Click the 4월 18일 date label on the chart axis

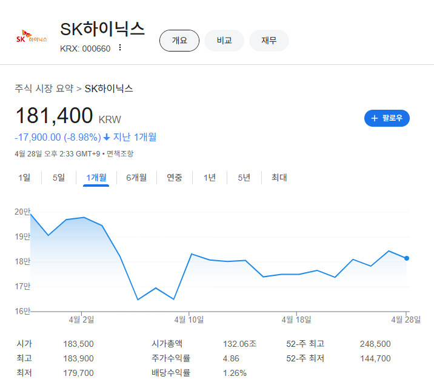click(x=296, y=320)
